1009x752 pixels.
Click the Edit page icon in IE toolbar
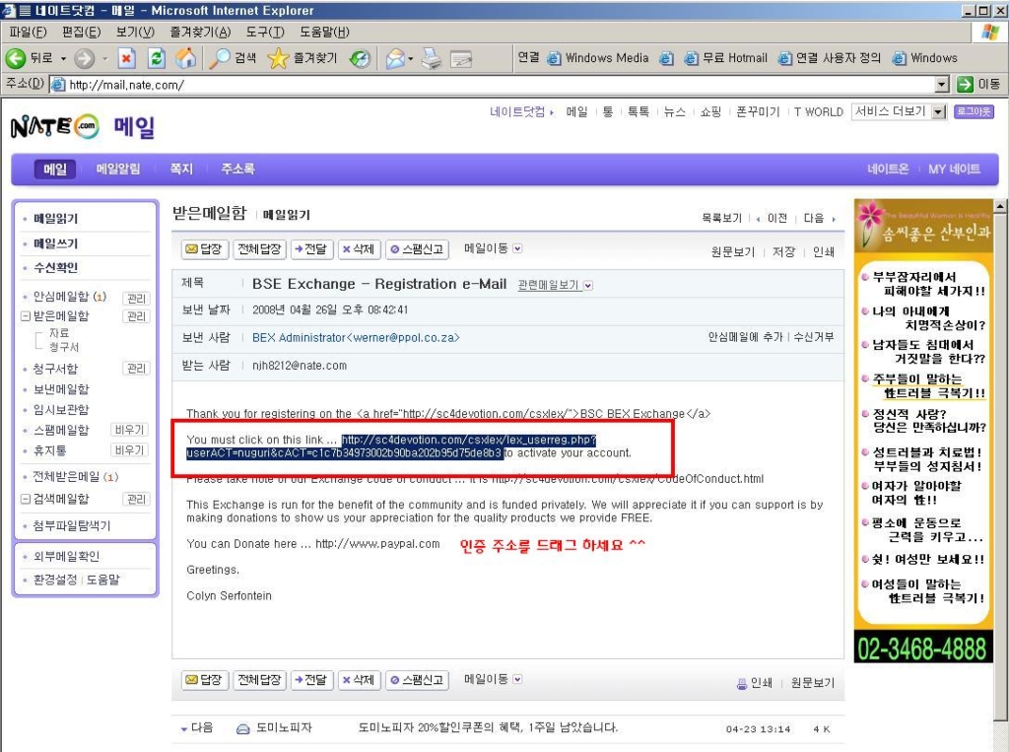click(461, 59)
